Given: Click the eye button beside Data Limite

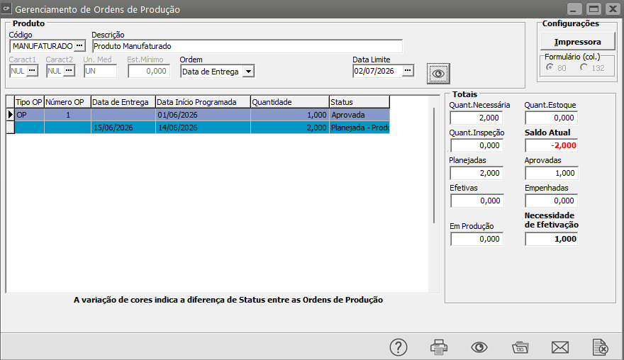Looking at the screenshot, I should point(438,74).
